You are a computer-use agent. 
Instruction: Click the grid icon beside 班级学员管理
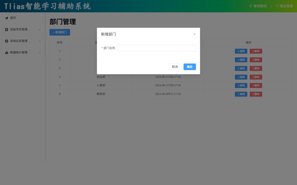(7, 30)
